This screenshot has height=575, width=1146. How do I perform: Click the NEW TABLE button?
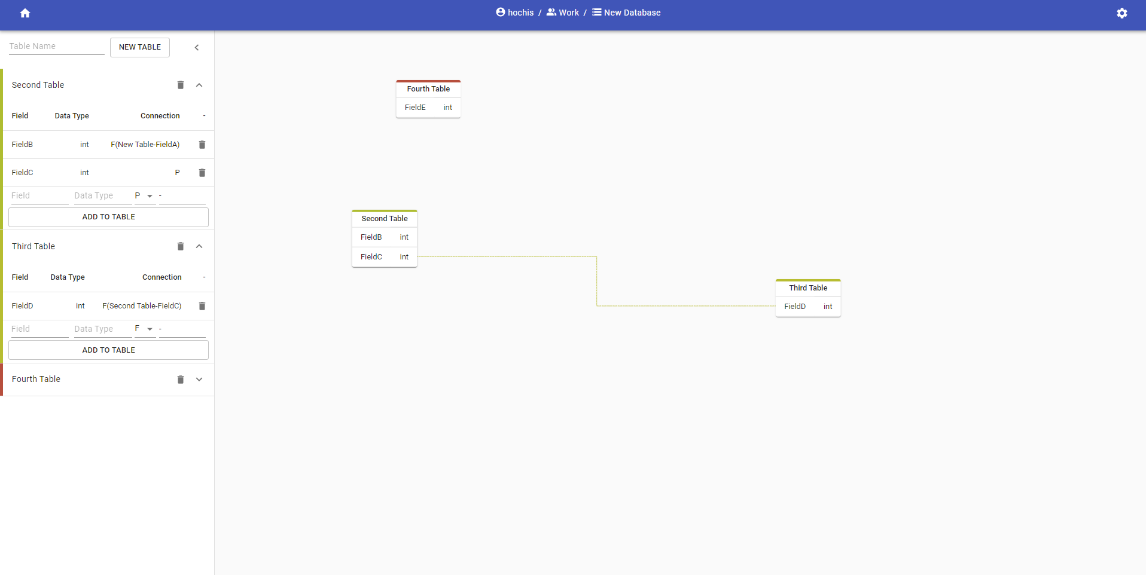point(140,47)
